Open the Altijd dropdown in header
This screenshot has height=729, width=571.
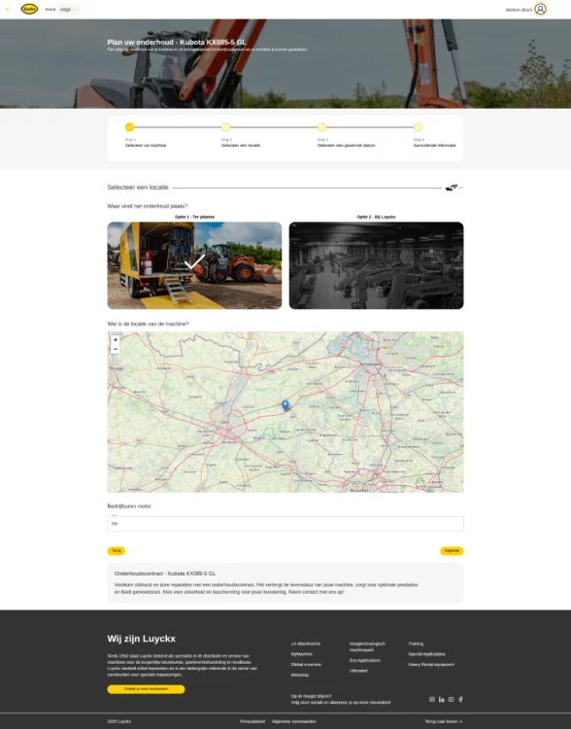coord(69,10)
